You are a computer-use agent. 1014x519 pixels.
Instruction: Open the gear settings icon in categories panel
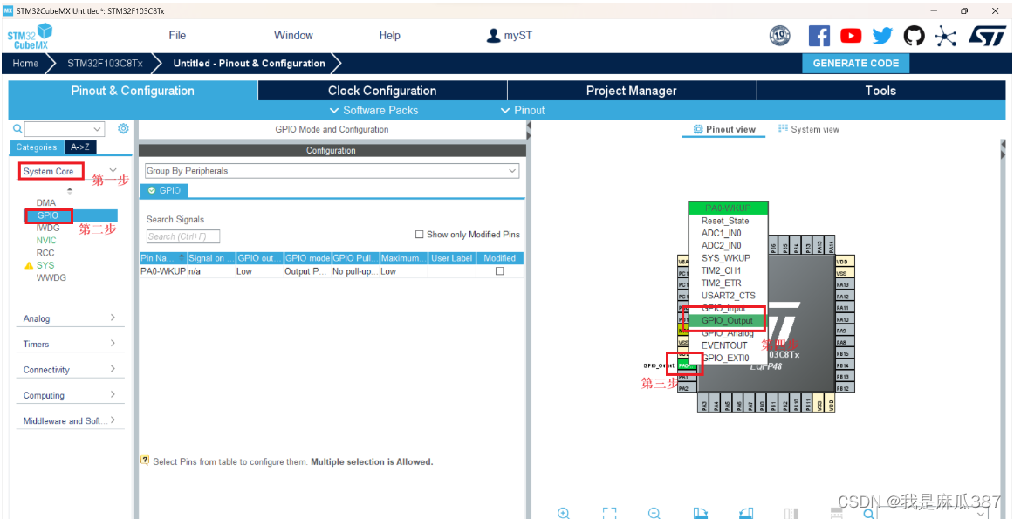pyautogui.click(x=123, y=128)
